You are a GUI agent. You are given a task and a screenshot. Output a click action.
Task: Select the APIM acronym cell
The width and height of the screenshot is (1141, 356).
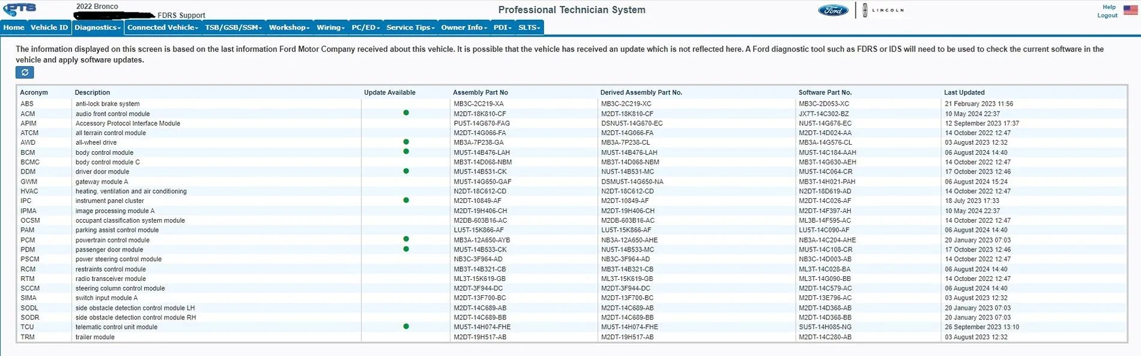pos(29,123)
